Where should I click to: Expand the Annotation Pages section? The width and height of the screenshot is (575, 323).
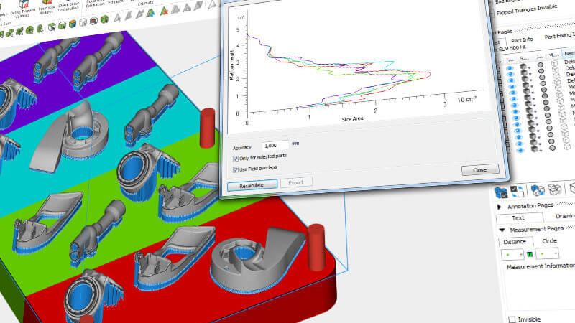501,205
